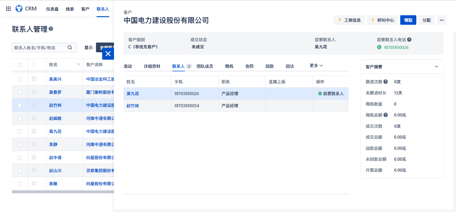Screen dimensions: 456x212
Task: Go to 客户 in top navigation
Action: pyautogui.click(x=85, y=9)
